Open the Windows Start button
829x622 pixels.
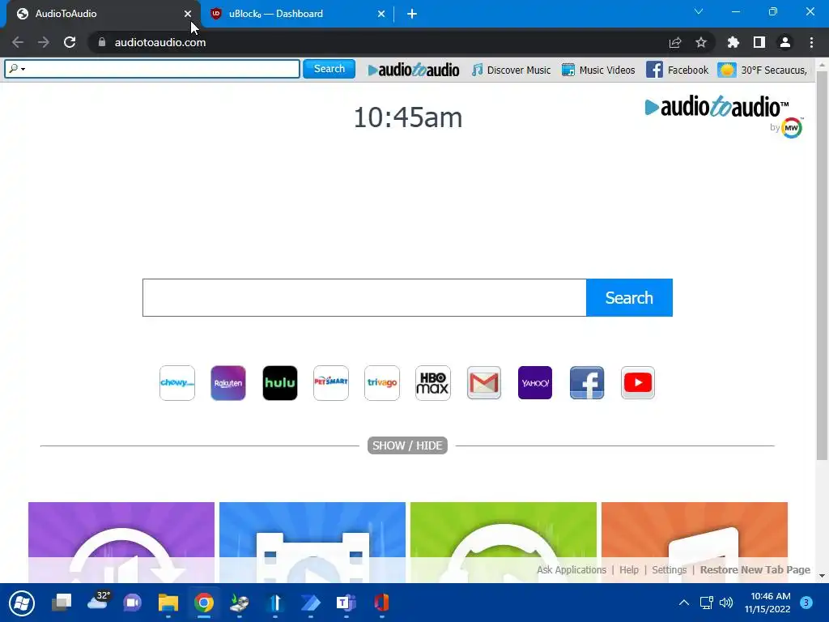pyautogui.click(x=22, y=603)
